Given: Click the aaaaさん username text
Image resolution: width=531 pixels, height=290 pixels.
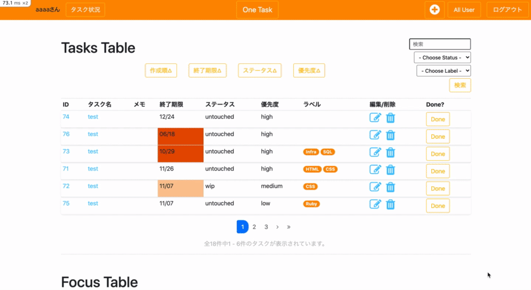Looking at the screenshot, I should 48,10.
